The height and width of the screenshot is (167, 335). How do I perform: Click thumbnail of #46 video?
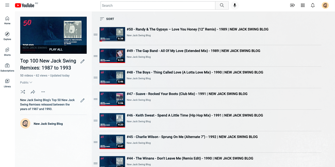[112, 120]
